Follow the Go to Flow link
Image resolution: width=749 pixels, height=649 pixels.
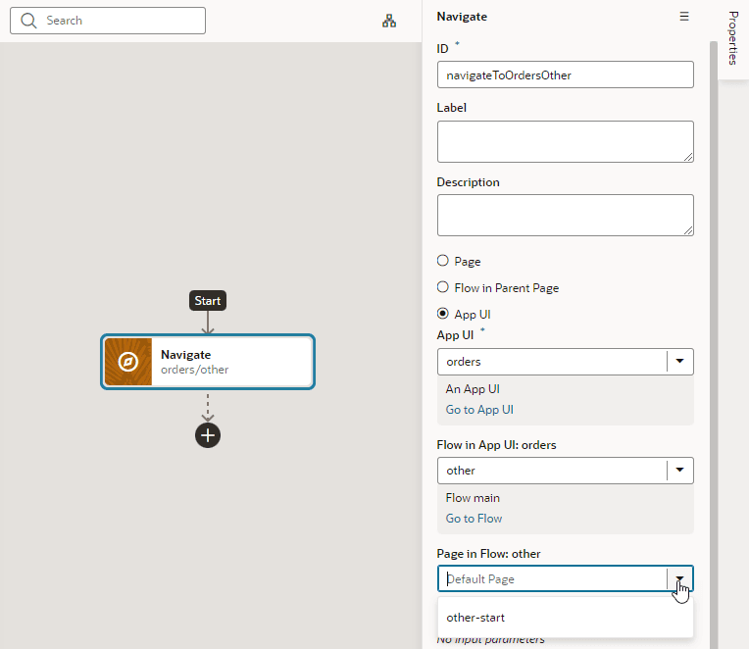[474, 519]
